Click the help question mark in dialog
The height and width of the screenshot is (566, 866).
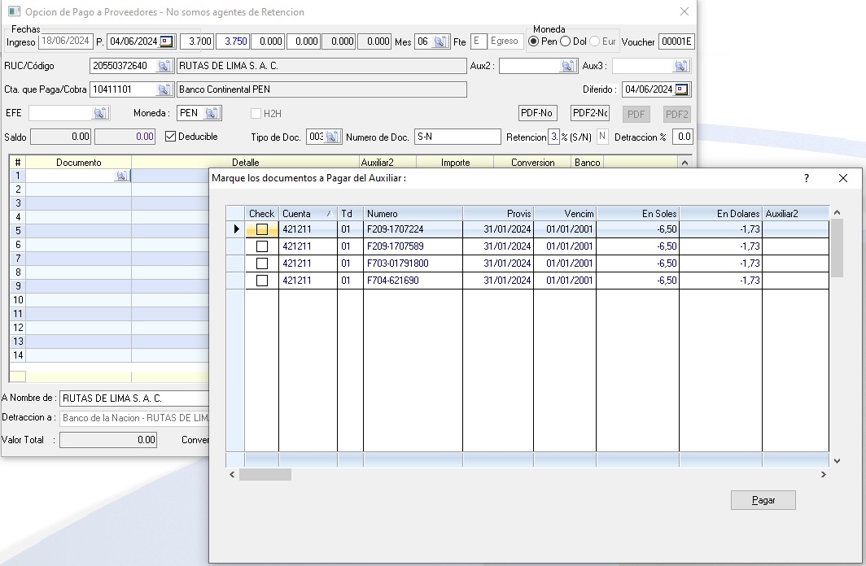click(807, 178)
